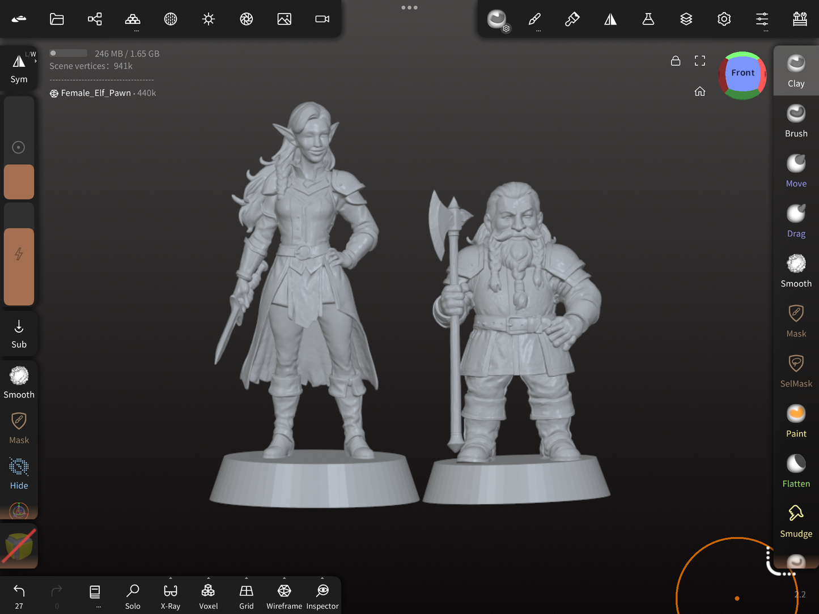
Task: Click the Undo button
Action: pyautogui.click(x=19, y=596)
